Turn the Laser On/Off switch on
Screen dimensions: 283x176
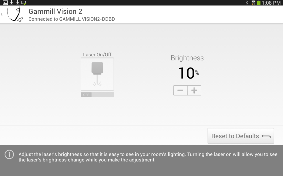click(x=97, y=94)
